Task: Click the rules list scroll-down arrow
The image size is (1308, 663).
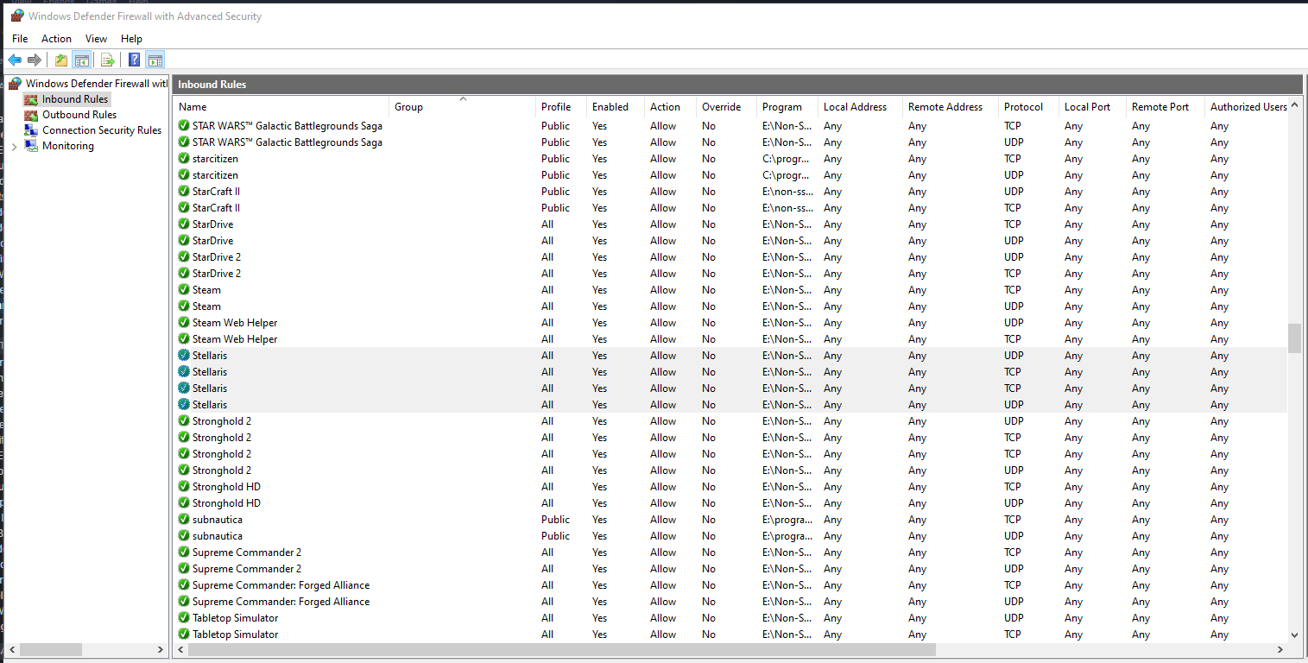Action: [1294, 635]
